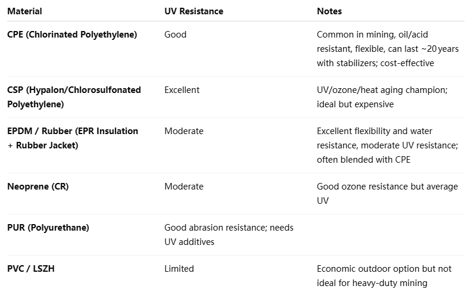Click the Good ozone resistance note
This screenshot has width=467, height=295.
387,194
